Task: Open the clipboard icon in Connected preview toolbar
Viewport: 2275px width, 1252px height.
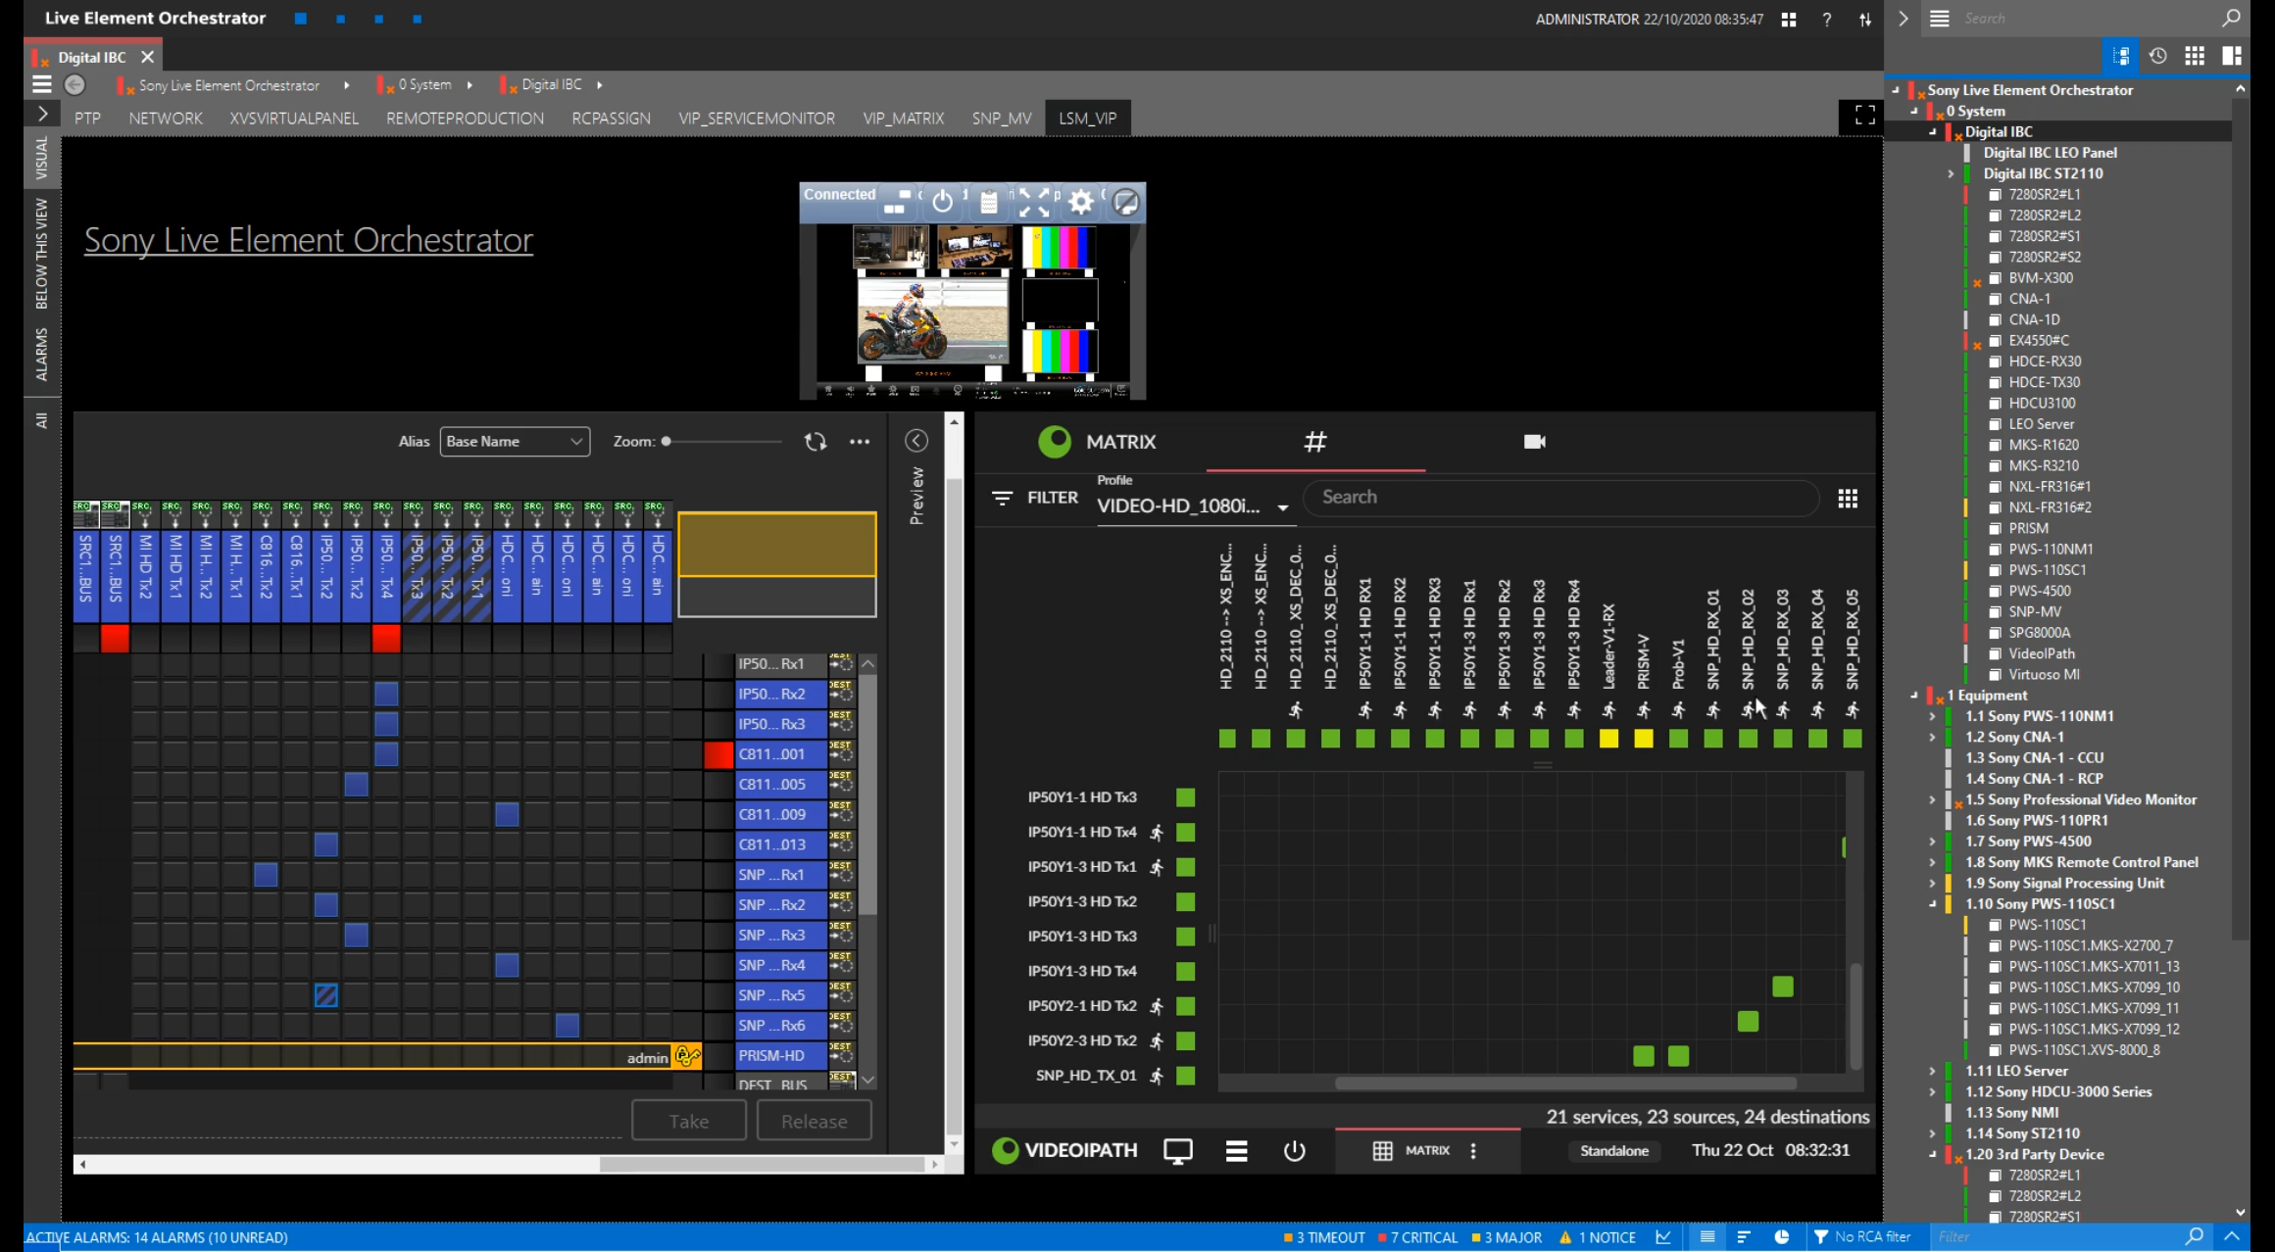Action: tap(989, 202)
